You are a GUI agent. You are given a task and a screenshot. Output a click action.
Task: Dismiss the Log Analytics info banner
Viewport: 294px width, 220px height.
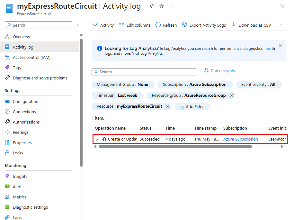281,46
